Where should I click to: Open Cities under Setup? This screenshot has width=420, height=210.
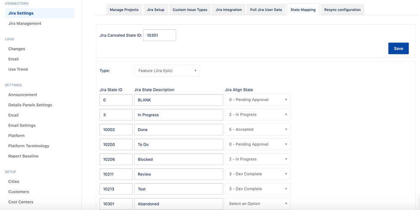click(x=13, y=181)
